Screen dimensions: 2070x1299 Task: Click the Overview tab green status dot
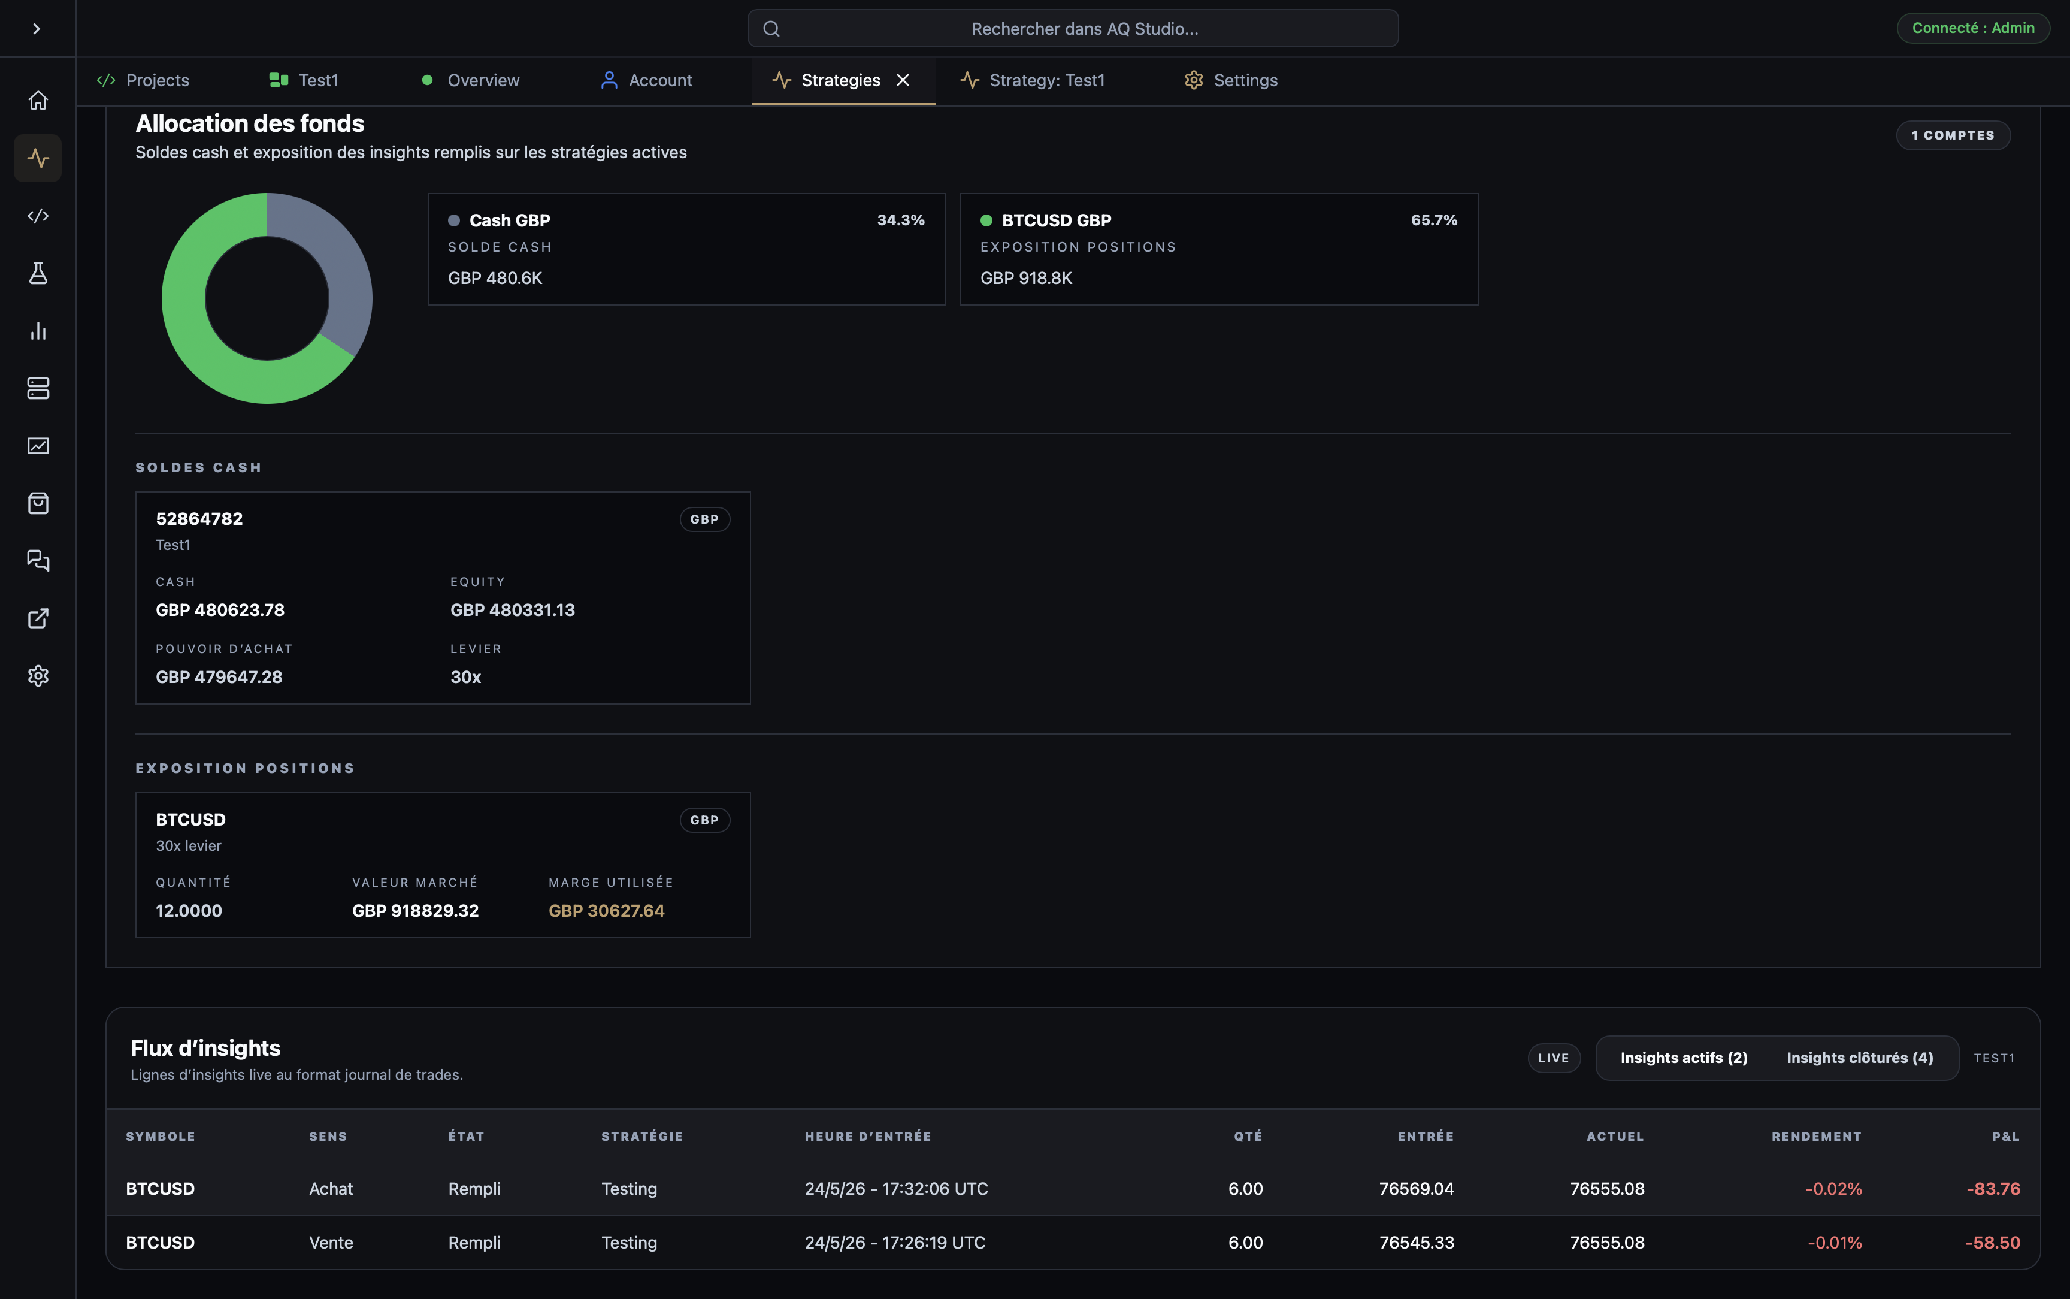click(426, 80)
